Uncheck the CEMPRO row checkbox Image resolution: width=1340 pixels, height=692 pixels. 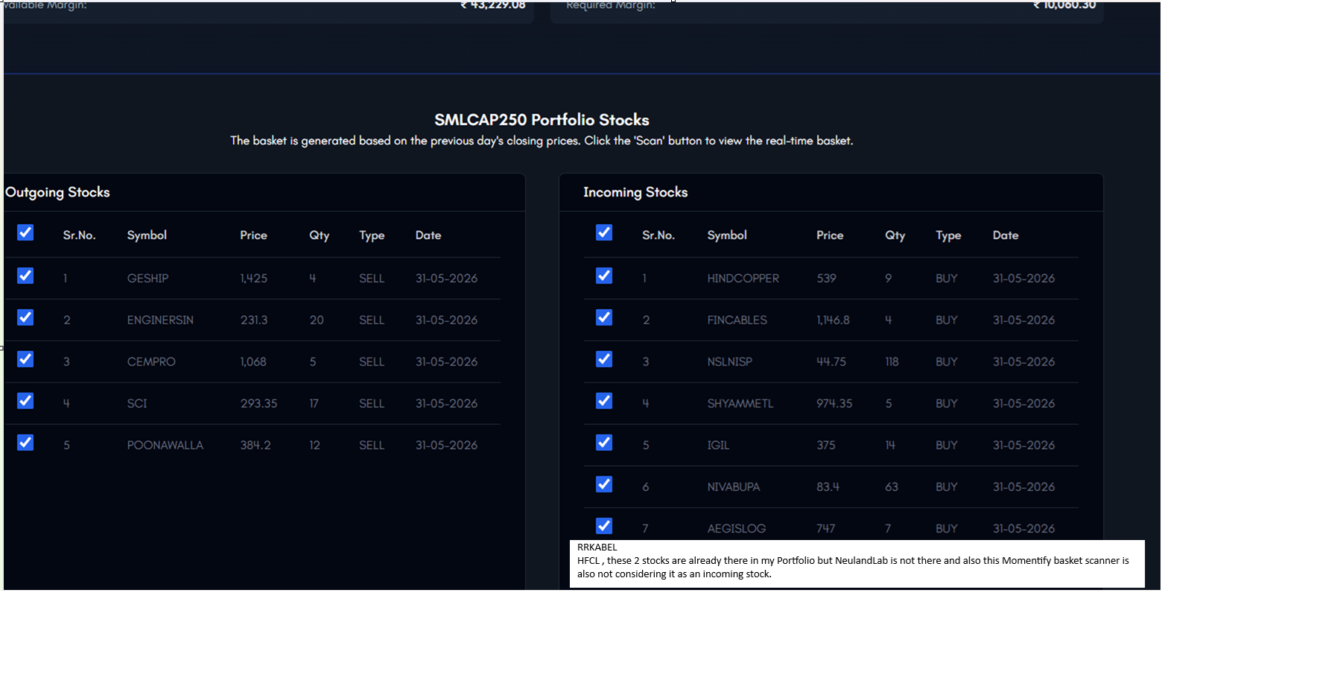[x=25, y=359]
